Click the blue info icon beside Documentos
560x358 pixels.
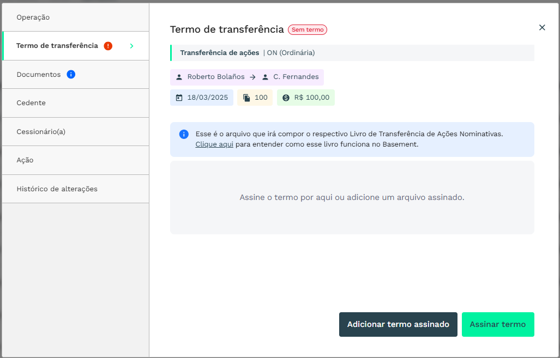pos(71,74)
